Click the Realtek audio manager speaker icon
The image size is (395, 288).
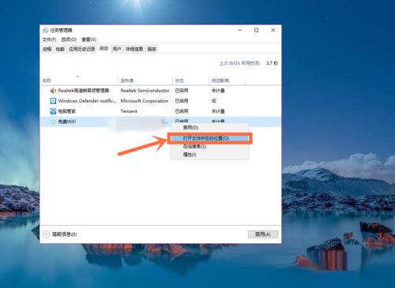point(53,91)
